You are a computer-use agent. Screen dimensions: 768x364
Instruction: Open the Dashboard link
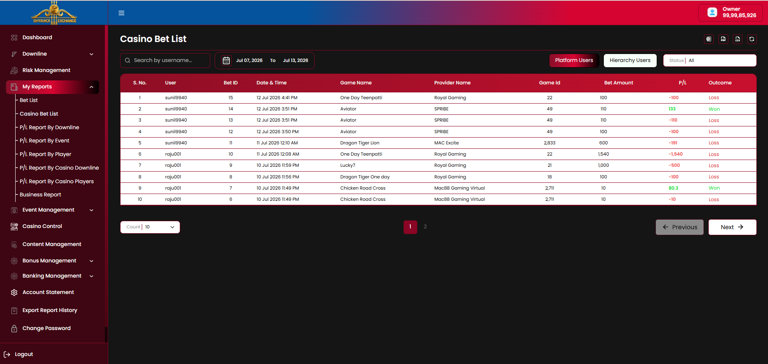[37, 38]
